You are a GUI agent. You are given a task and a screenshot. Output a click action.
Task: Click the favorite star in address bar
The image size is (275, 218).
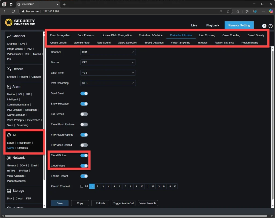228,11
